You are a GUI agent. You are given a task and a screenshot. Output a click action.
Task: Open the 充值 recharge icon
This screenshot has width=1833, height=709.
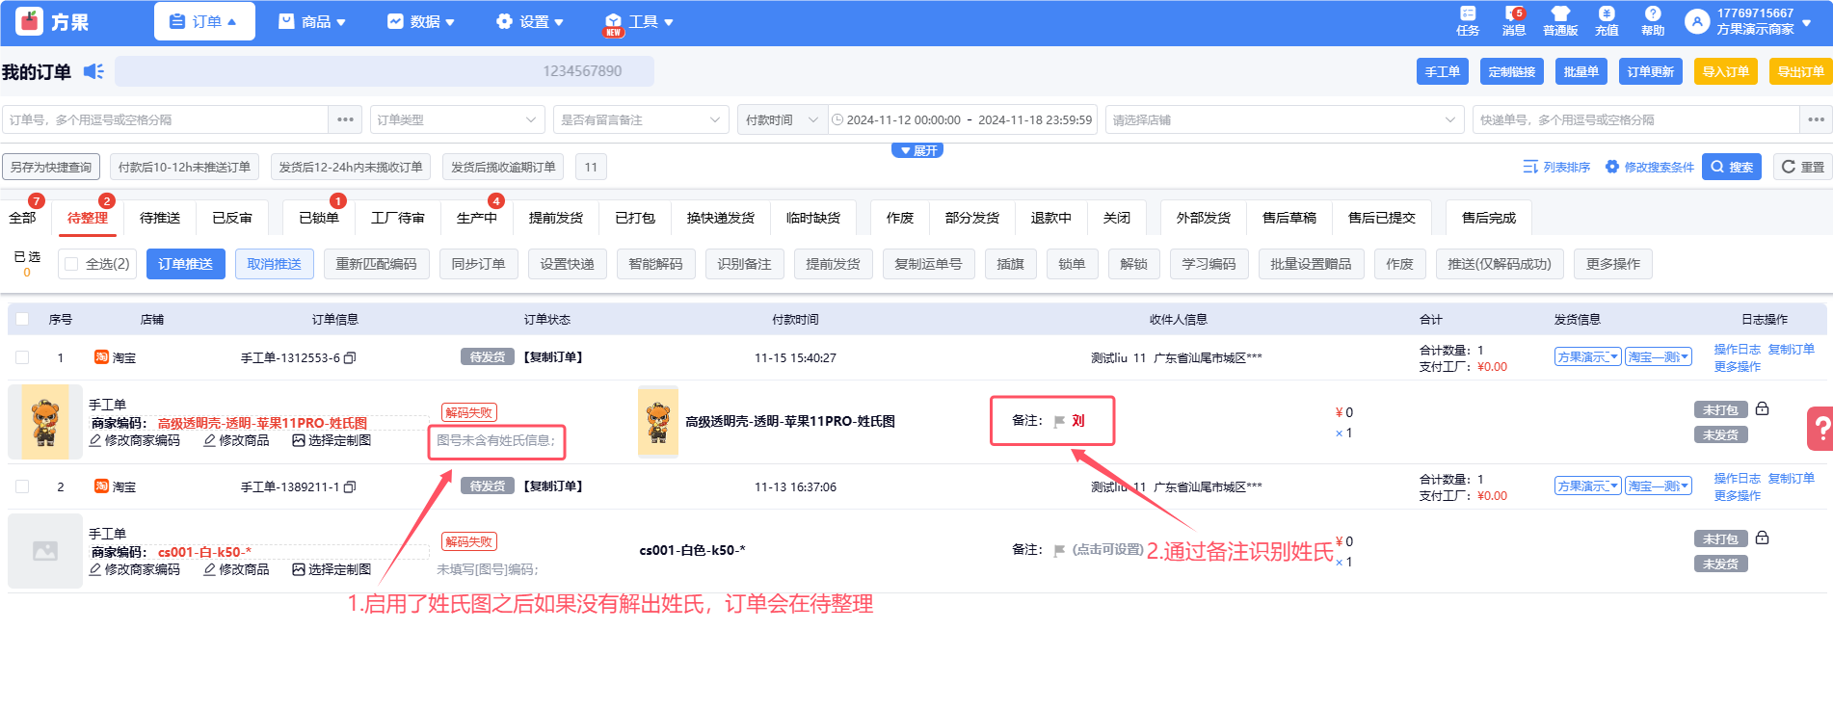1607,13
